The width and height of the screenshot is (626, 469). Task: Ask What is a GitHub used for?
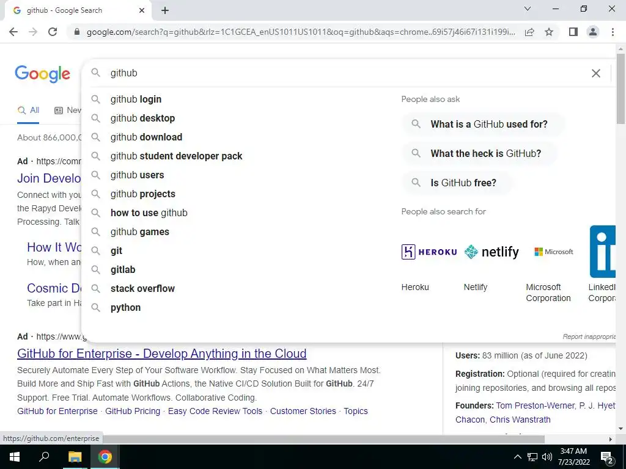pos(483,124)
